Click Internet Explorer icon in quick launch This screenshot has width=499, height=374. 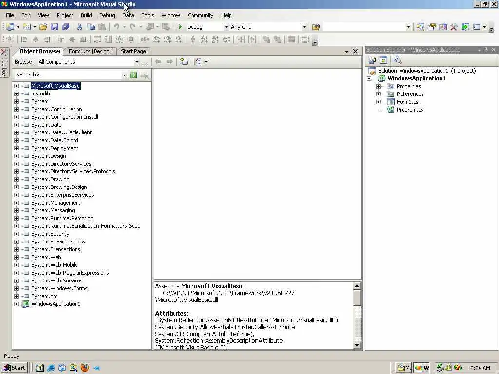(x=51, y=368)
